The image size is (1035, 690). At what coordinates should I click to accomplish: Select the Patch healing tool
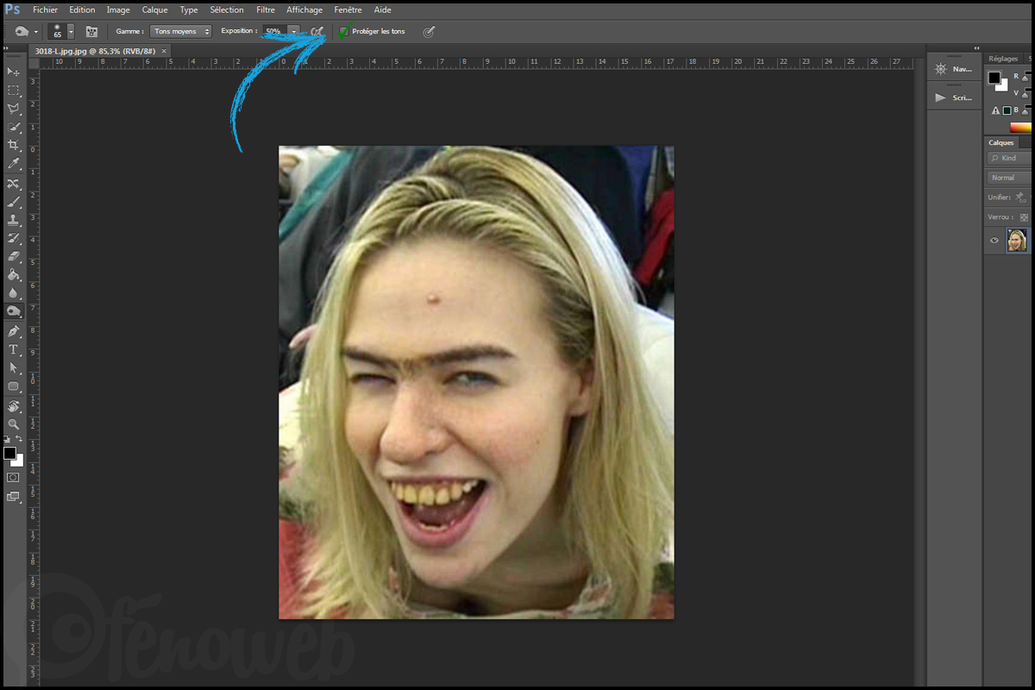pos(13,184)
